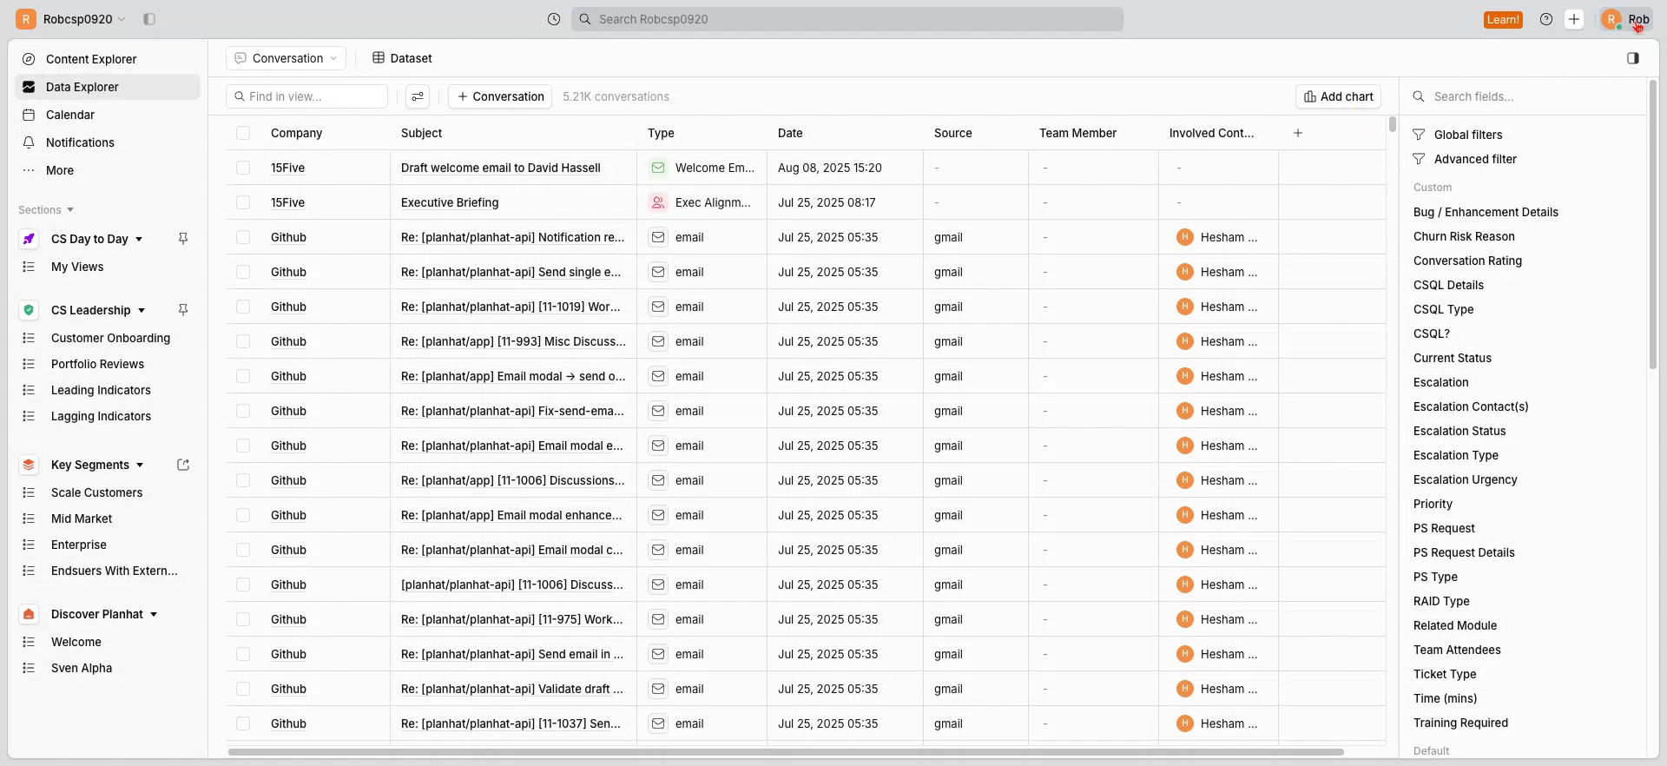Click the horizontal table scrollbar

click(x=786, y=752)
